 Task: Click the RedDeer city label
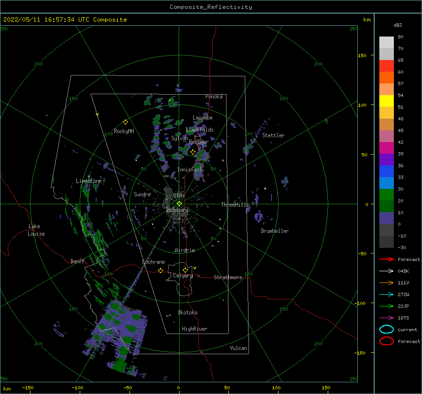point(199,142)
